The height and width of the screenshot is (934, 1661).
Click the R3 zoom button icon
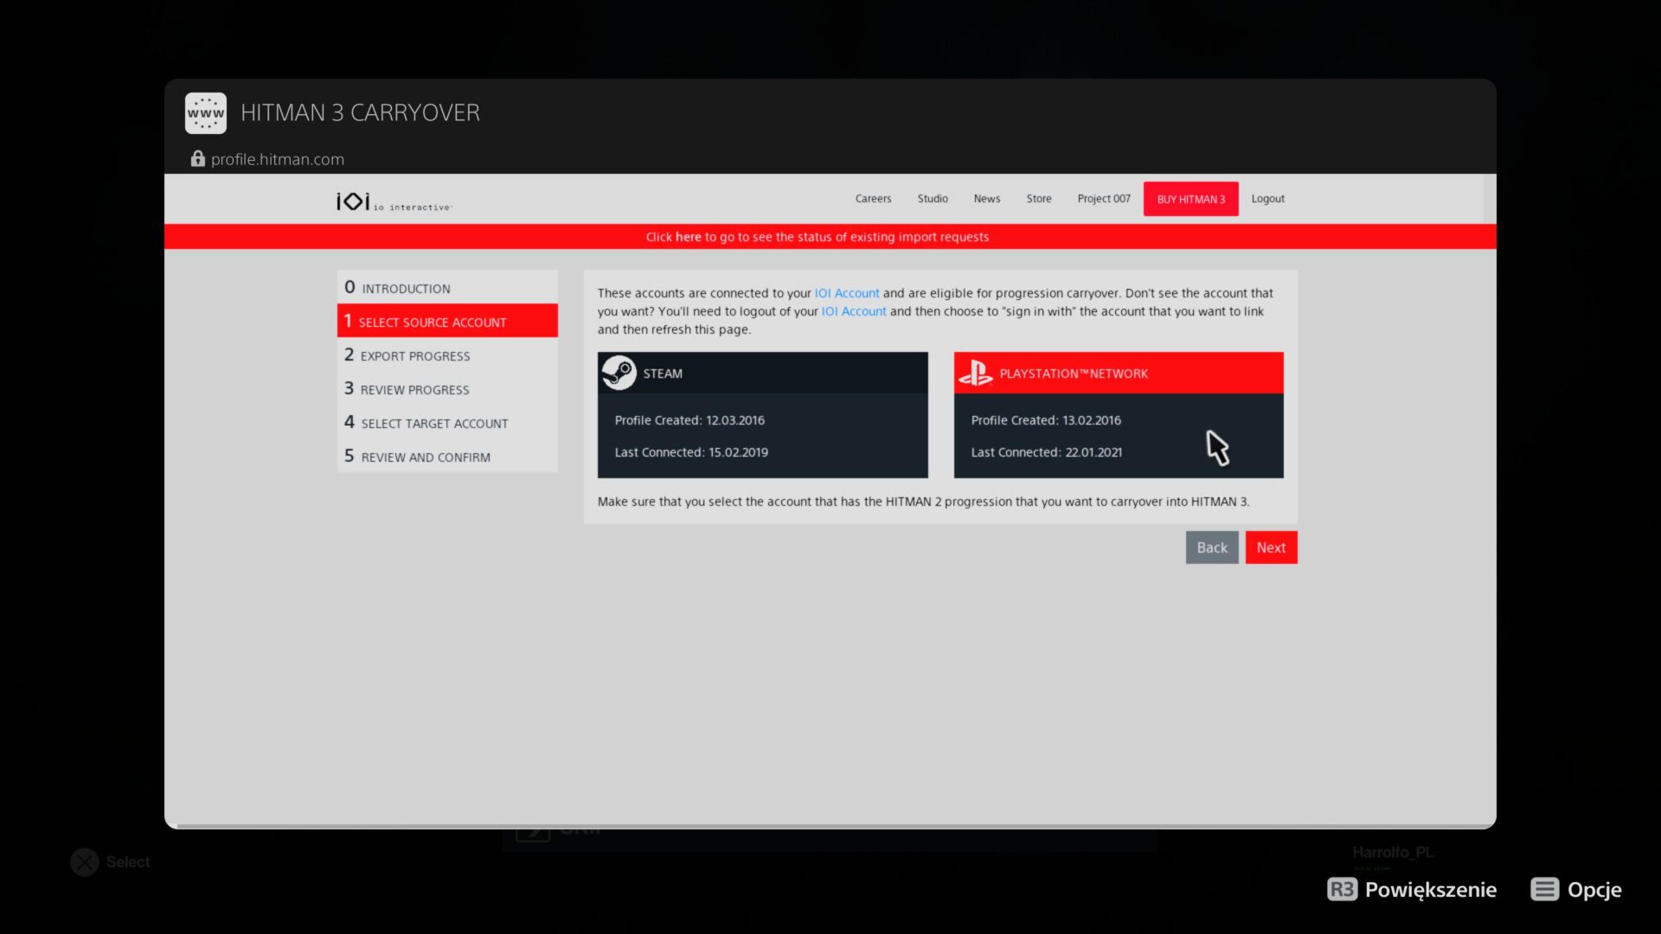coord(1342,889)
